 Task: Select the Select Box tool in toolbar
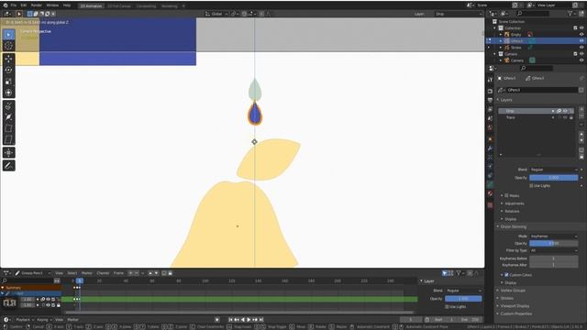[x=8, y=35]
